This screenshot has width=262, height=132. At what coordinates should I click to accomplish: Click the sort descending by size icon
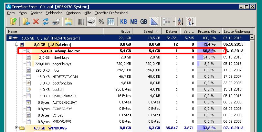point(191,22)
